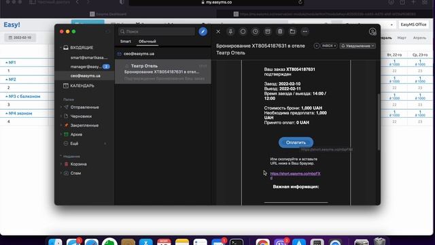This screenshot has width=435, height=245.
Task: Select the manager@easy account inbox
Action: coord(86,67)
